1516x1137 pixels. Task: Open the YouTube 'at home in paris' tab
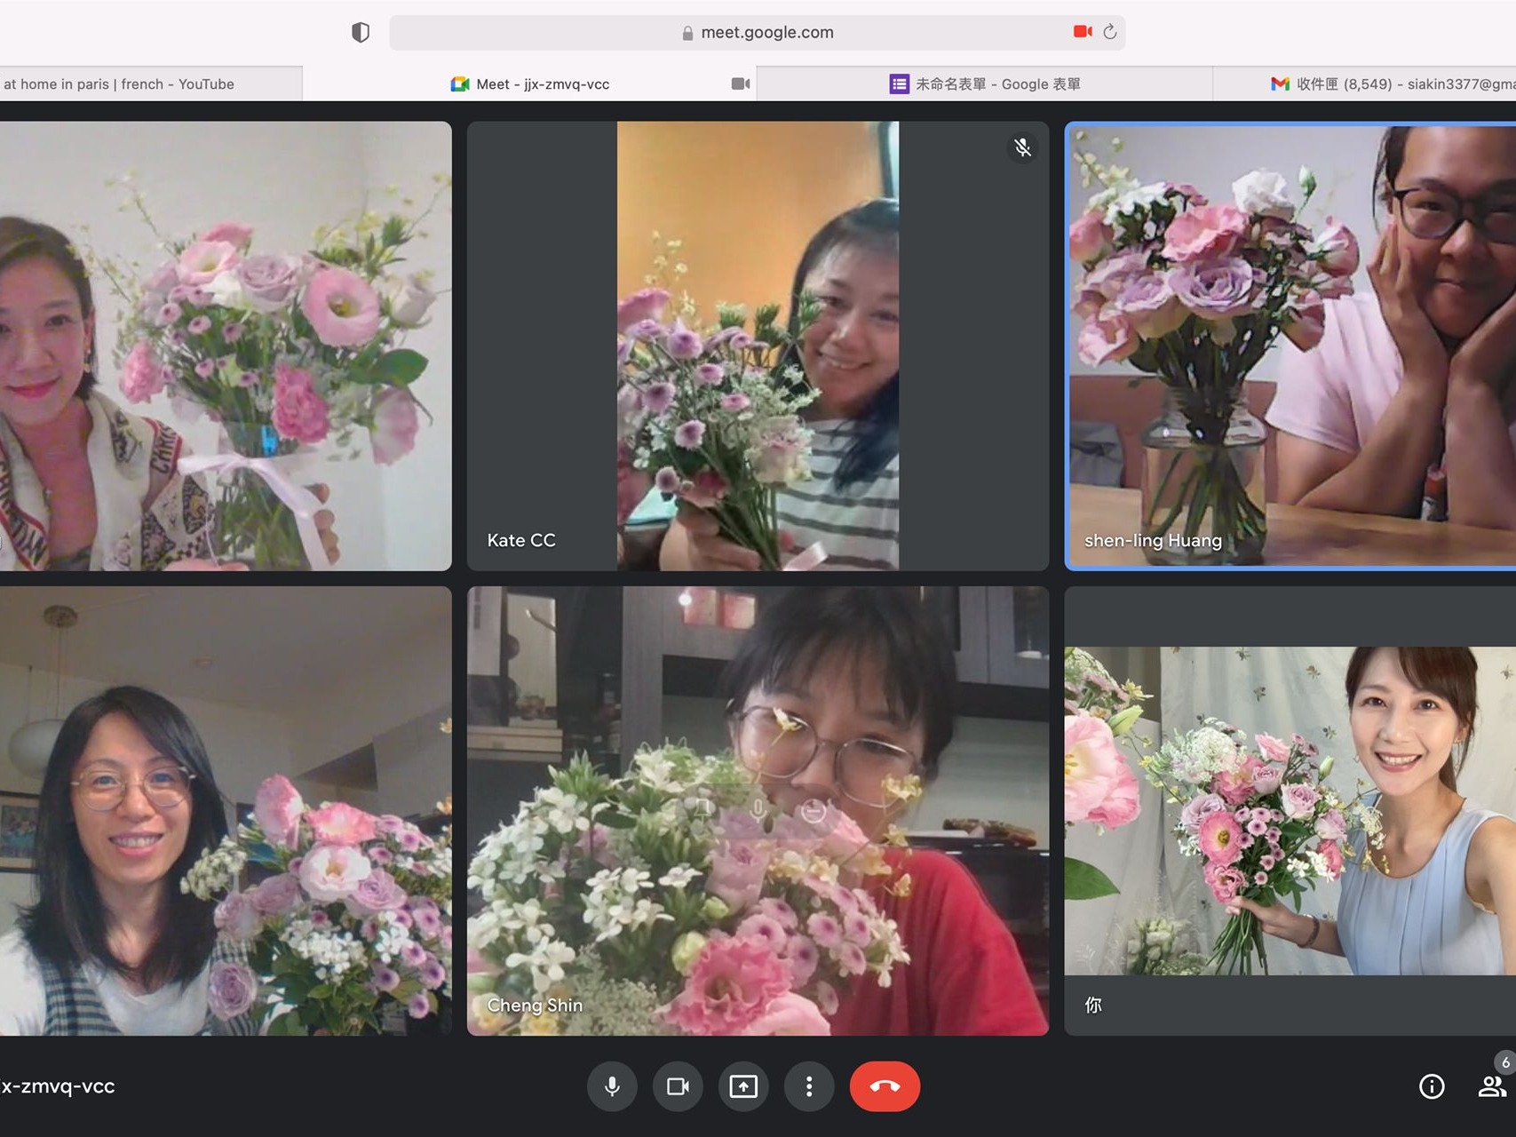pos(120,83)
